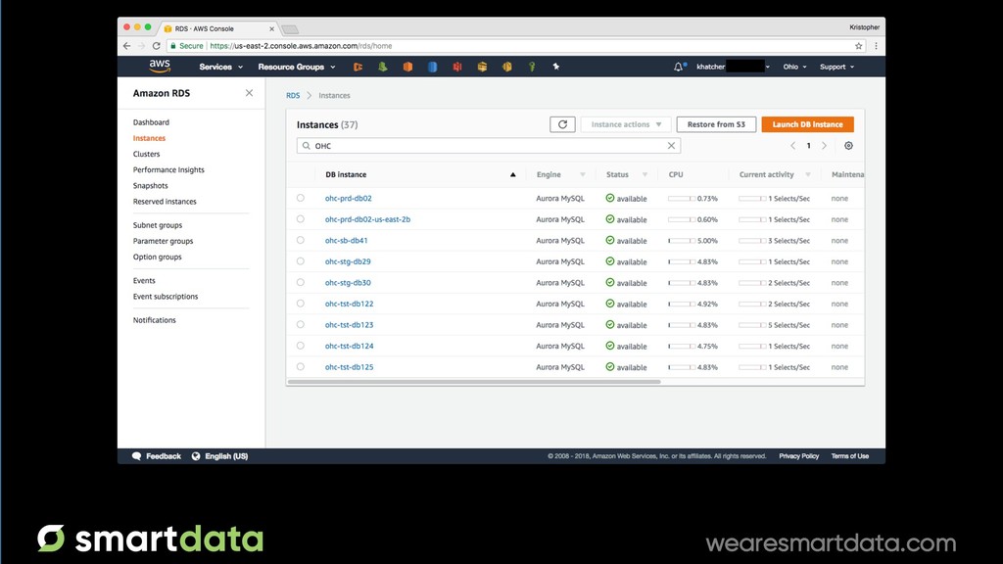1003x564 pixels.
Task: Refresh the instances list
Action: 562,124
